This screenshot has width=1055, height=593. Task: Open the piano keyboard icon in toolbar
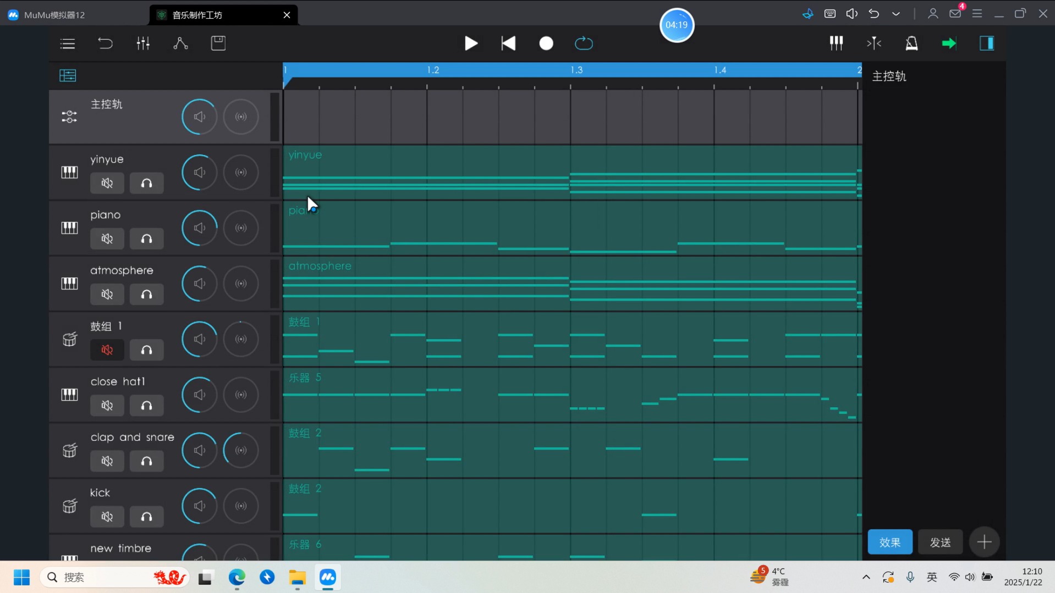coord(836,43)
